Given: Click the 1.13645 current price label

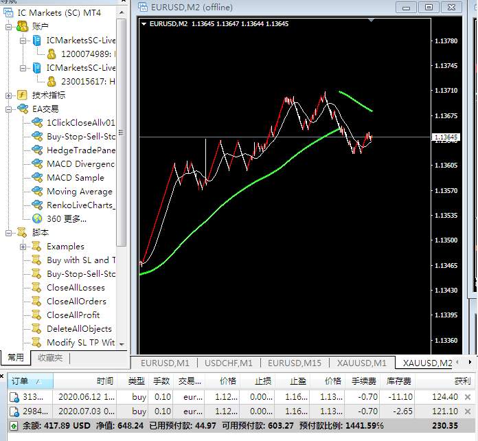Looking at the screenshot, I should tap(446, 137).
